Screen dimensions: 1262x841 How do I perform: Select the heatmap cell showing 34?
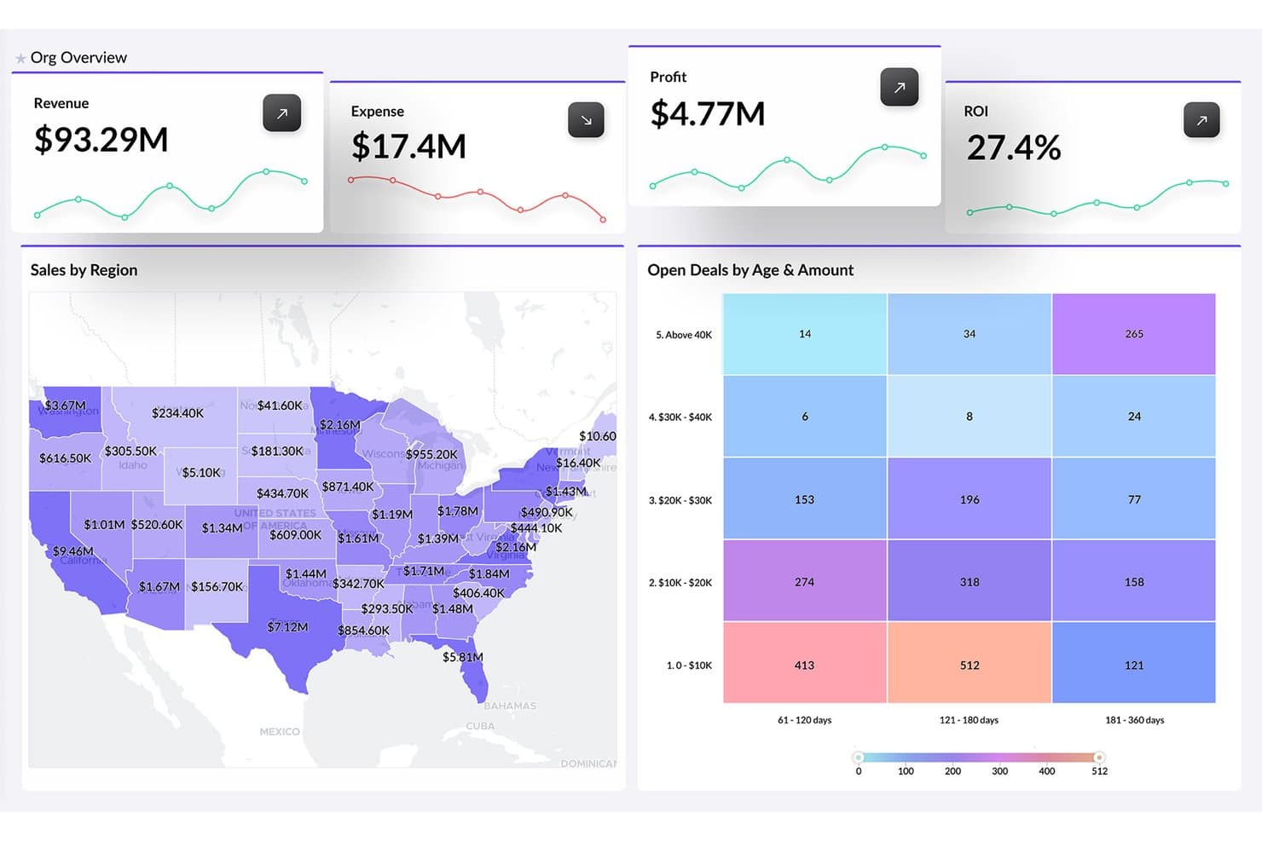[x=970, y=334]
